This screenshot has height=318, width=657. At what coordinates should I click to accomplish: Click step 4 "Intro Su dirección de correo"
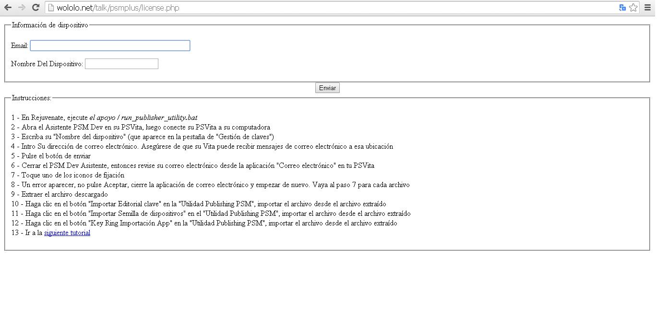(x=202, y=146)
